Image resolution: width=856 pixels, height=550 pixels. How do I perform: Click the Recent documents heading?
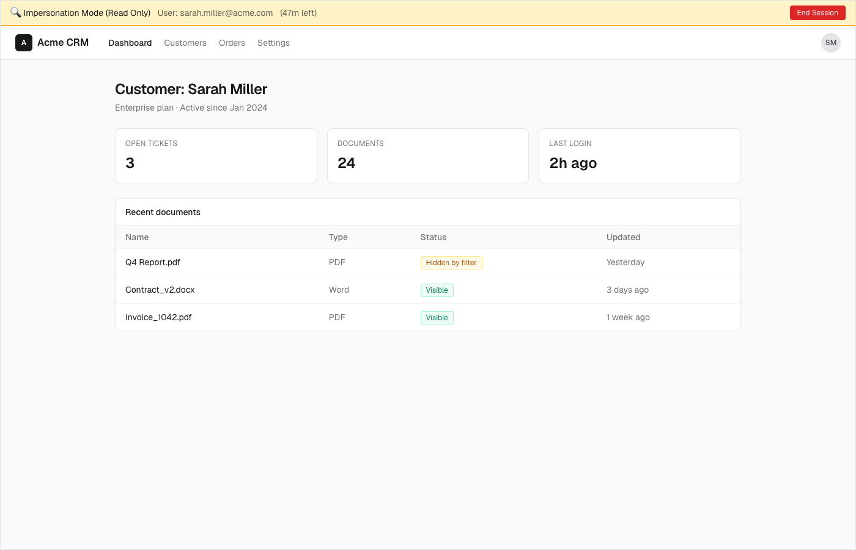(x=163, y=212)
